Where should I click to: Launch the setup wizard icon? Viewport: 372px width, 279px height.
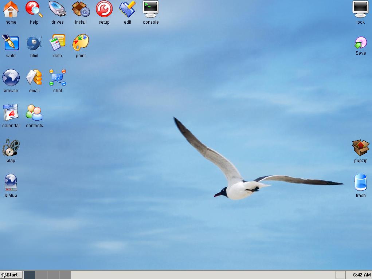104,9
